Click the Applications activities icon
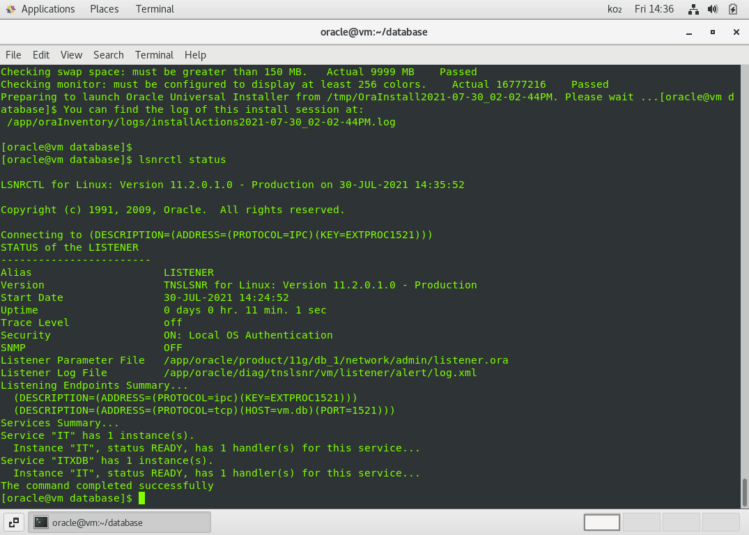Viewport: 749px width, 535px height. coord(10,9)
